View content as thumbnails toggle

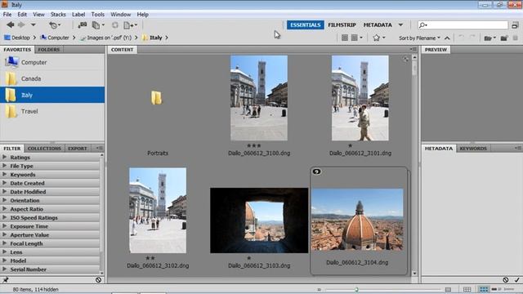tap(483, 289)
